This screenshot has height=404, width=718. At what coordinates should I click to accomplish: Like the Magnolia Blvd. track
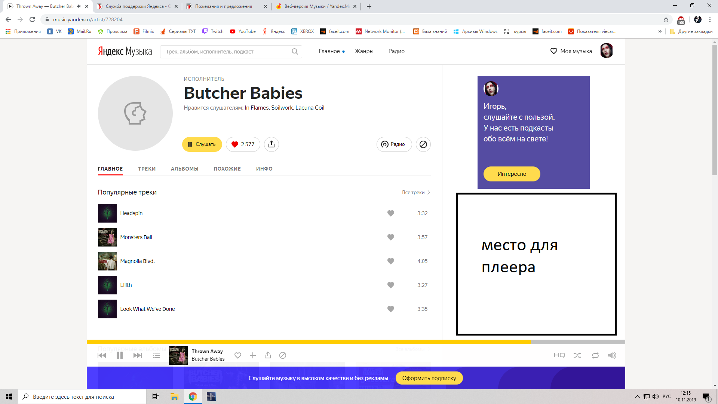tap(391, 261)
